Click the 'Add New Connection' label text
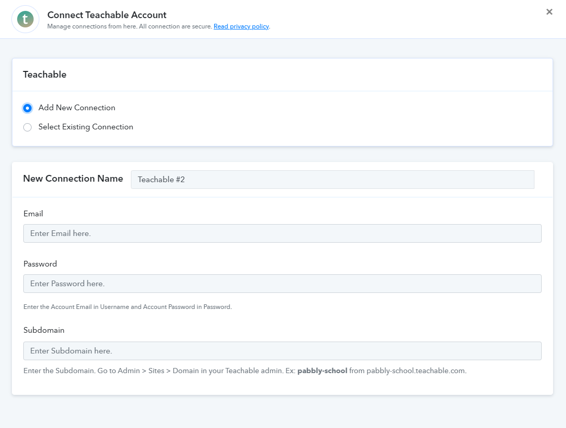The height and width of the screenshot is (428, 566). point(77,108)
